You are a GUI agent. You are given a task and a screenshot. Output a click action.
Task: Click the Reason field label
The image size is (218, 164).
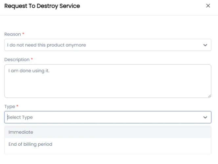click(x=12, y=34)
